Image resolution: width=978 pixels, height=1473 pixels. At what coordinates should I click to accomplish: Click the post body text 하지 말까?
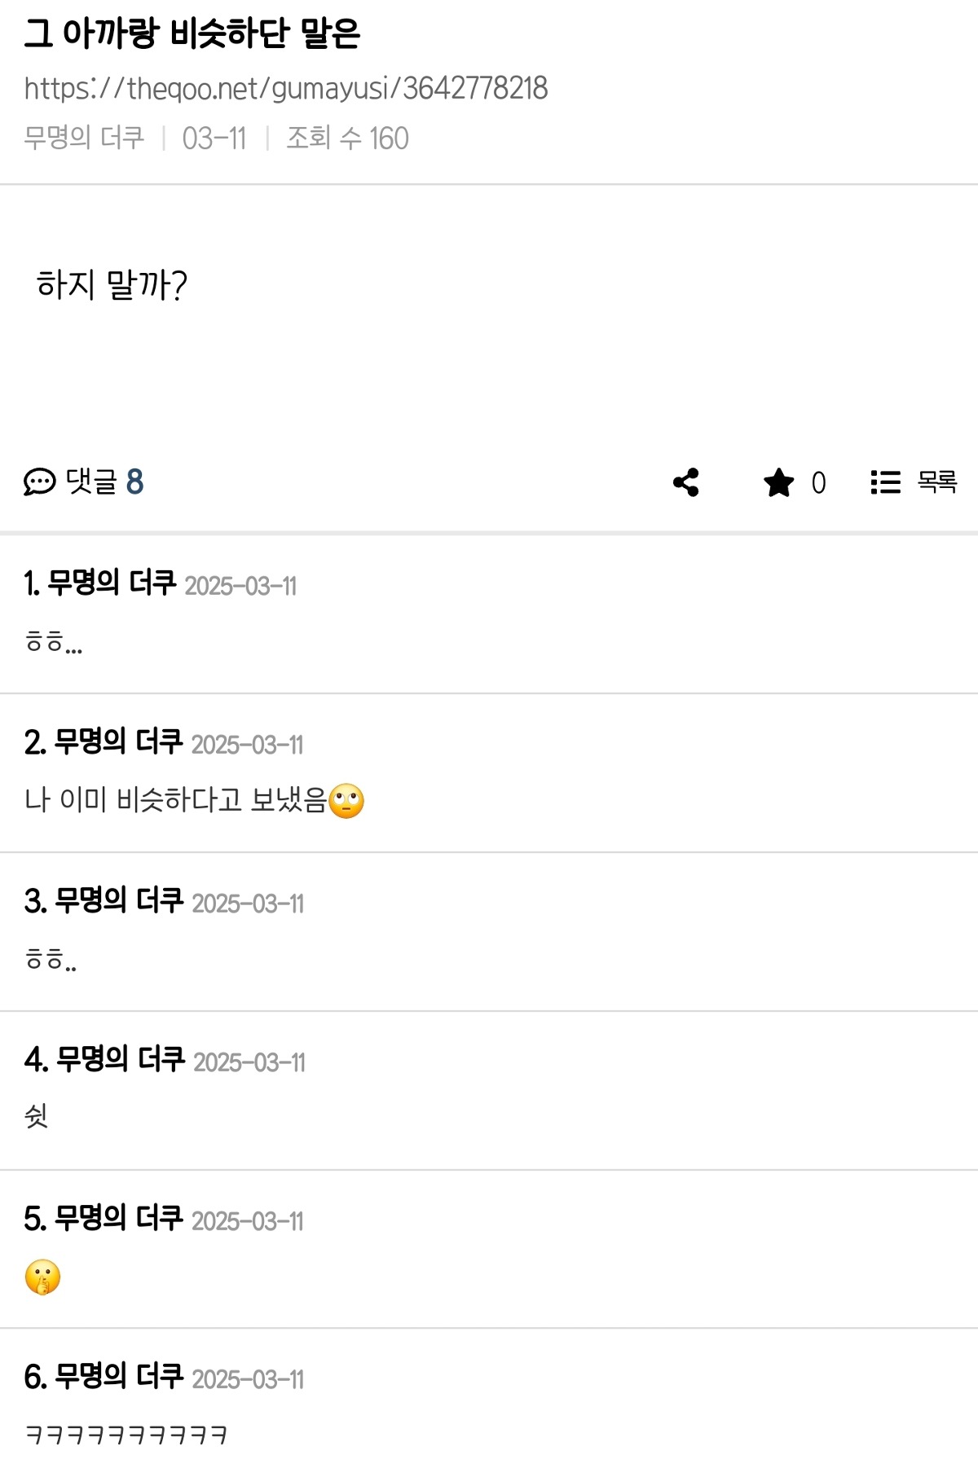(x=112, y=285)
